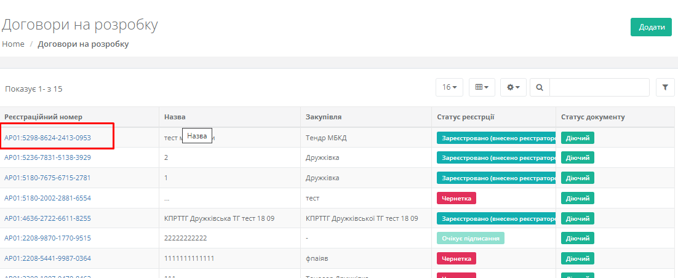Screen dimensions: 678x278
Task: Open contract AP01:5236-7831-5138-3929
Action: [47, 157]
